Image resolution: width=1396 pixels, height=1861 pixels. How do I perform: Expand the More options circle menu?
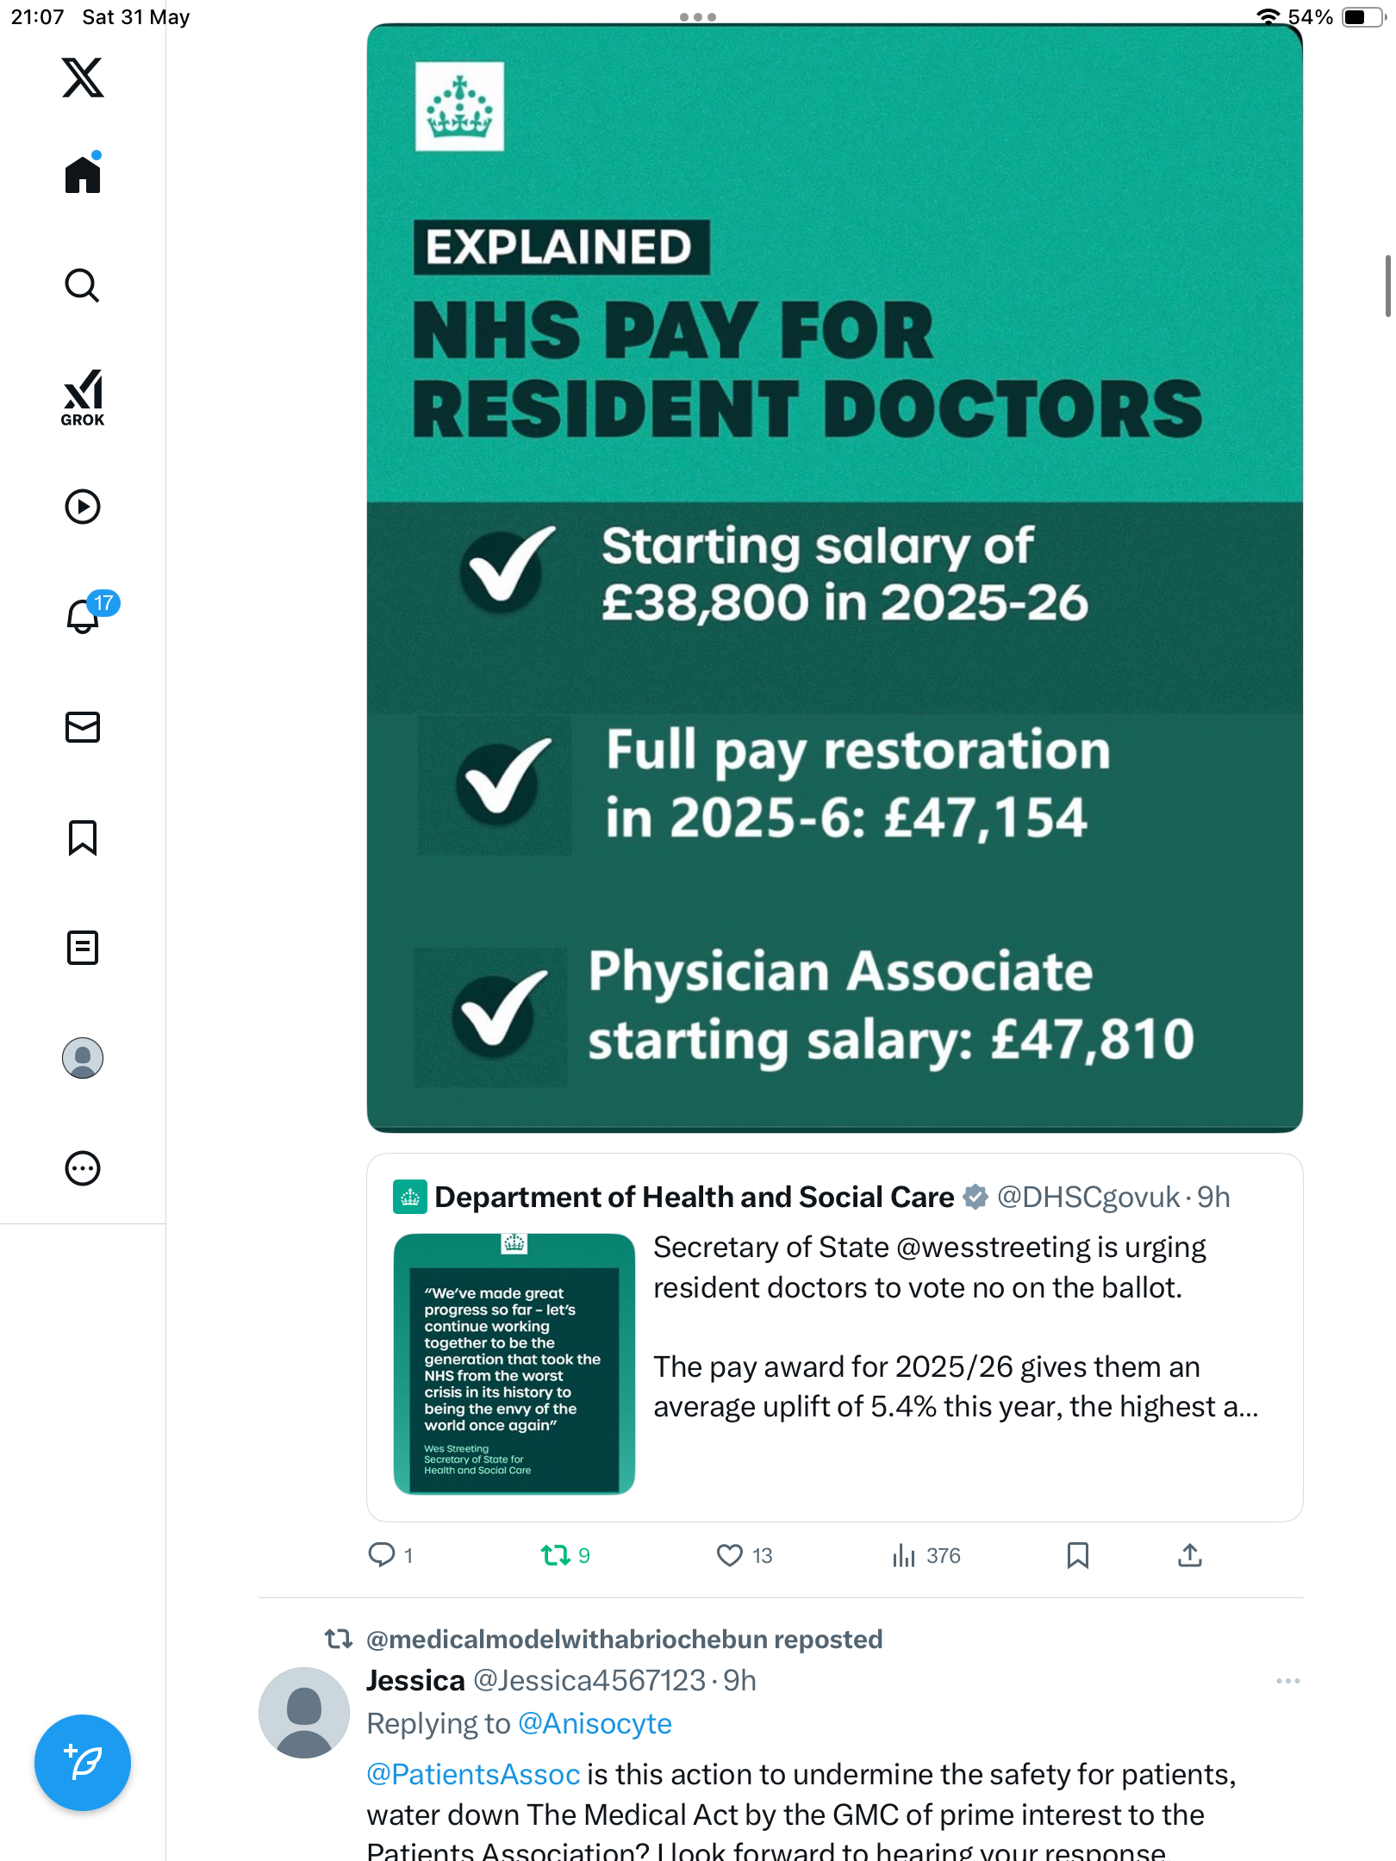pyautogui.click(x=83, y=1168)
